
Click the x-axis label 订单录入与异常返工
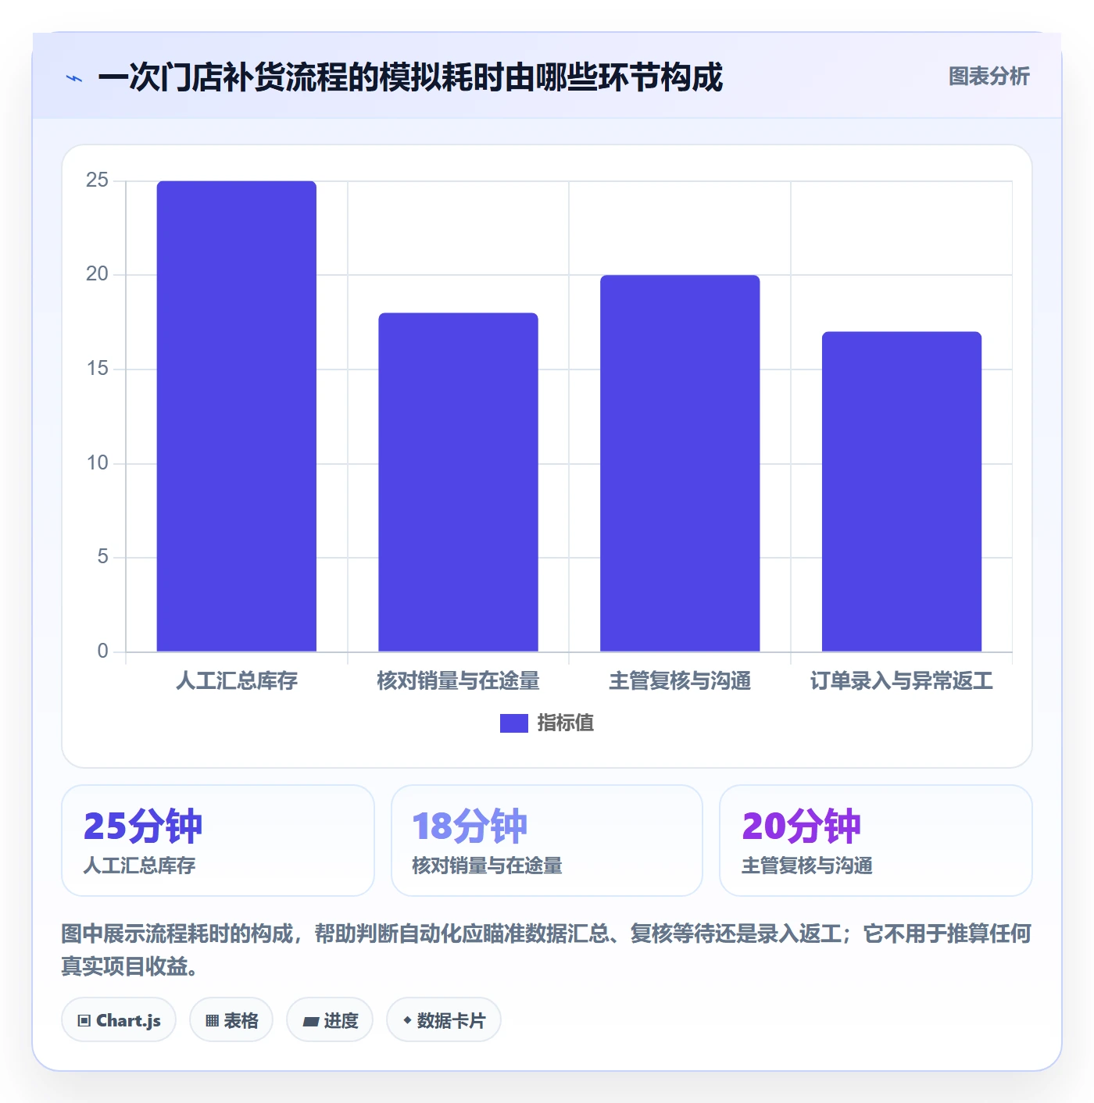pos(902,681)
